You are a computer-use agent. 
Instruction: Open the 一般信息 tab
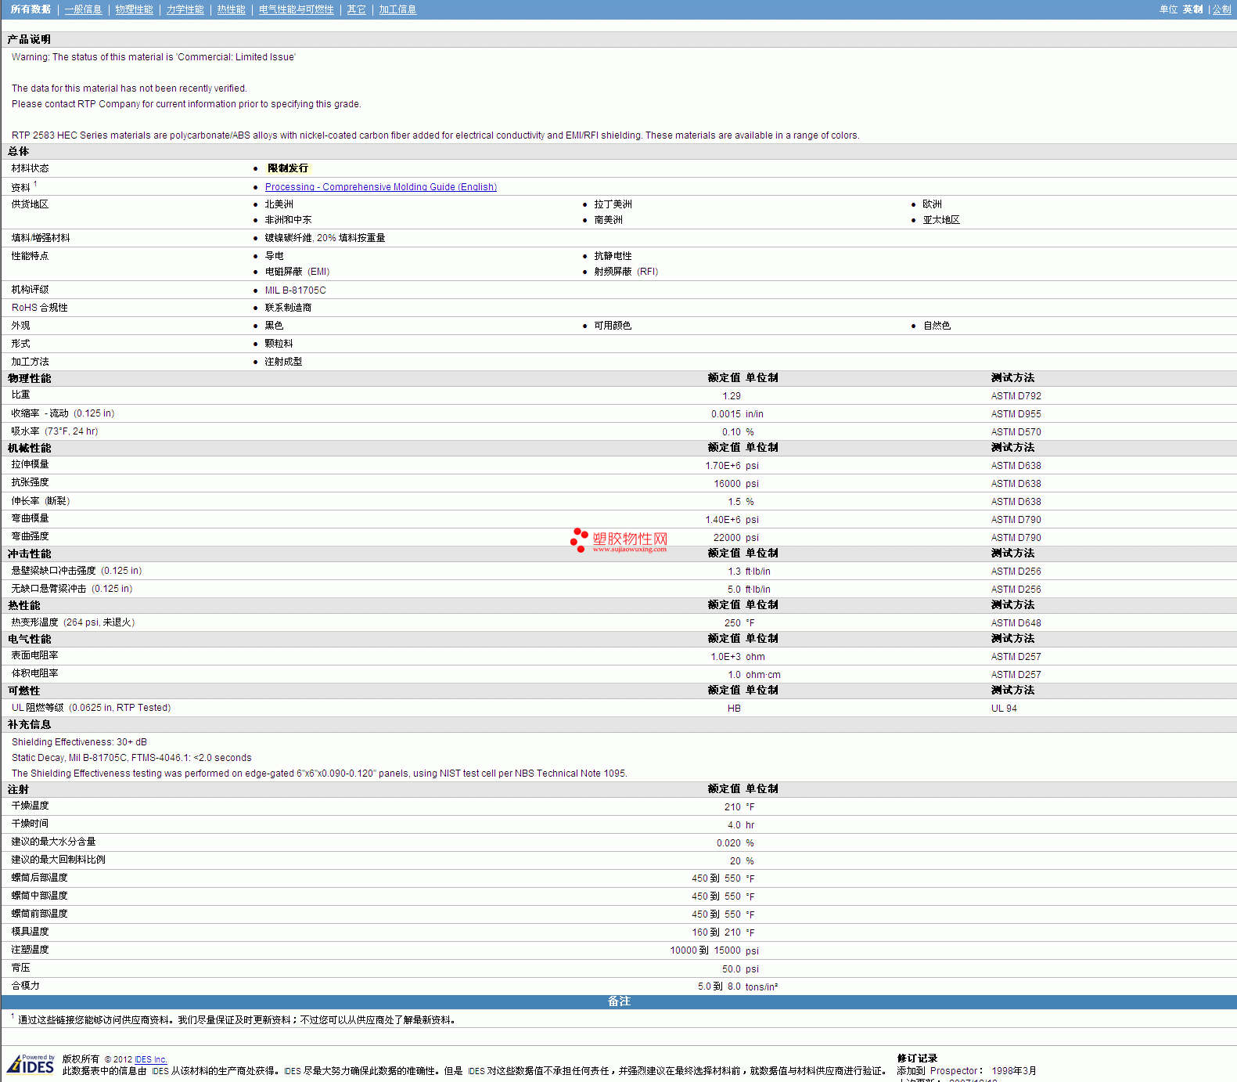83,9
